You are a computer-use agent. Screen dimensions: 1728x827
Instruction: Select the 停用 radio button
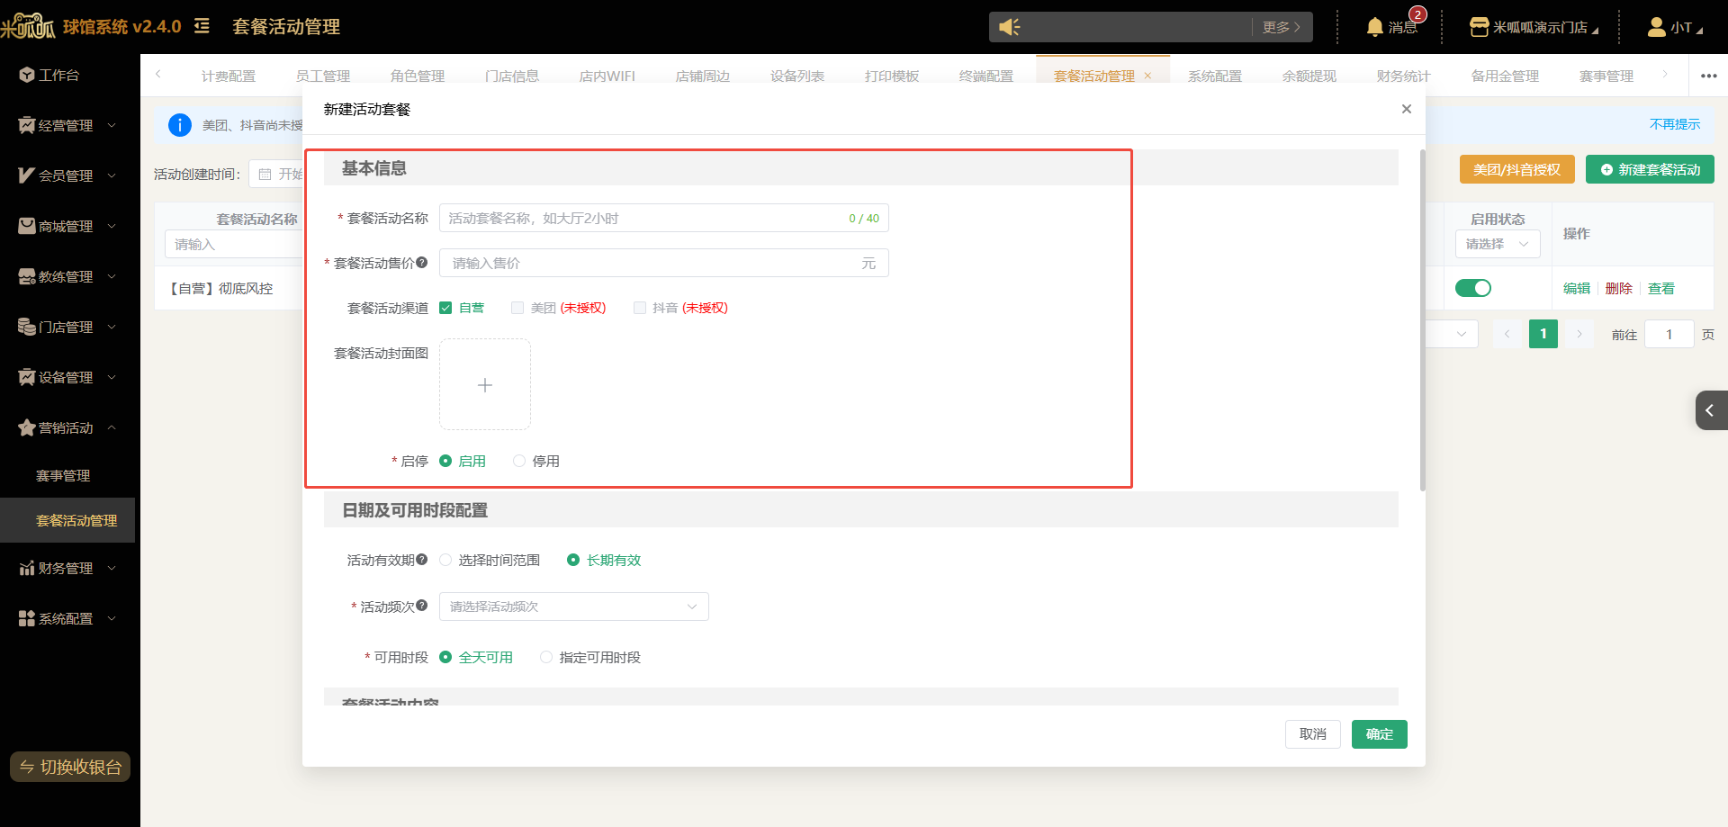coord(519,461)
